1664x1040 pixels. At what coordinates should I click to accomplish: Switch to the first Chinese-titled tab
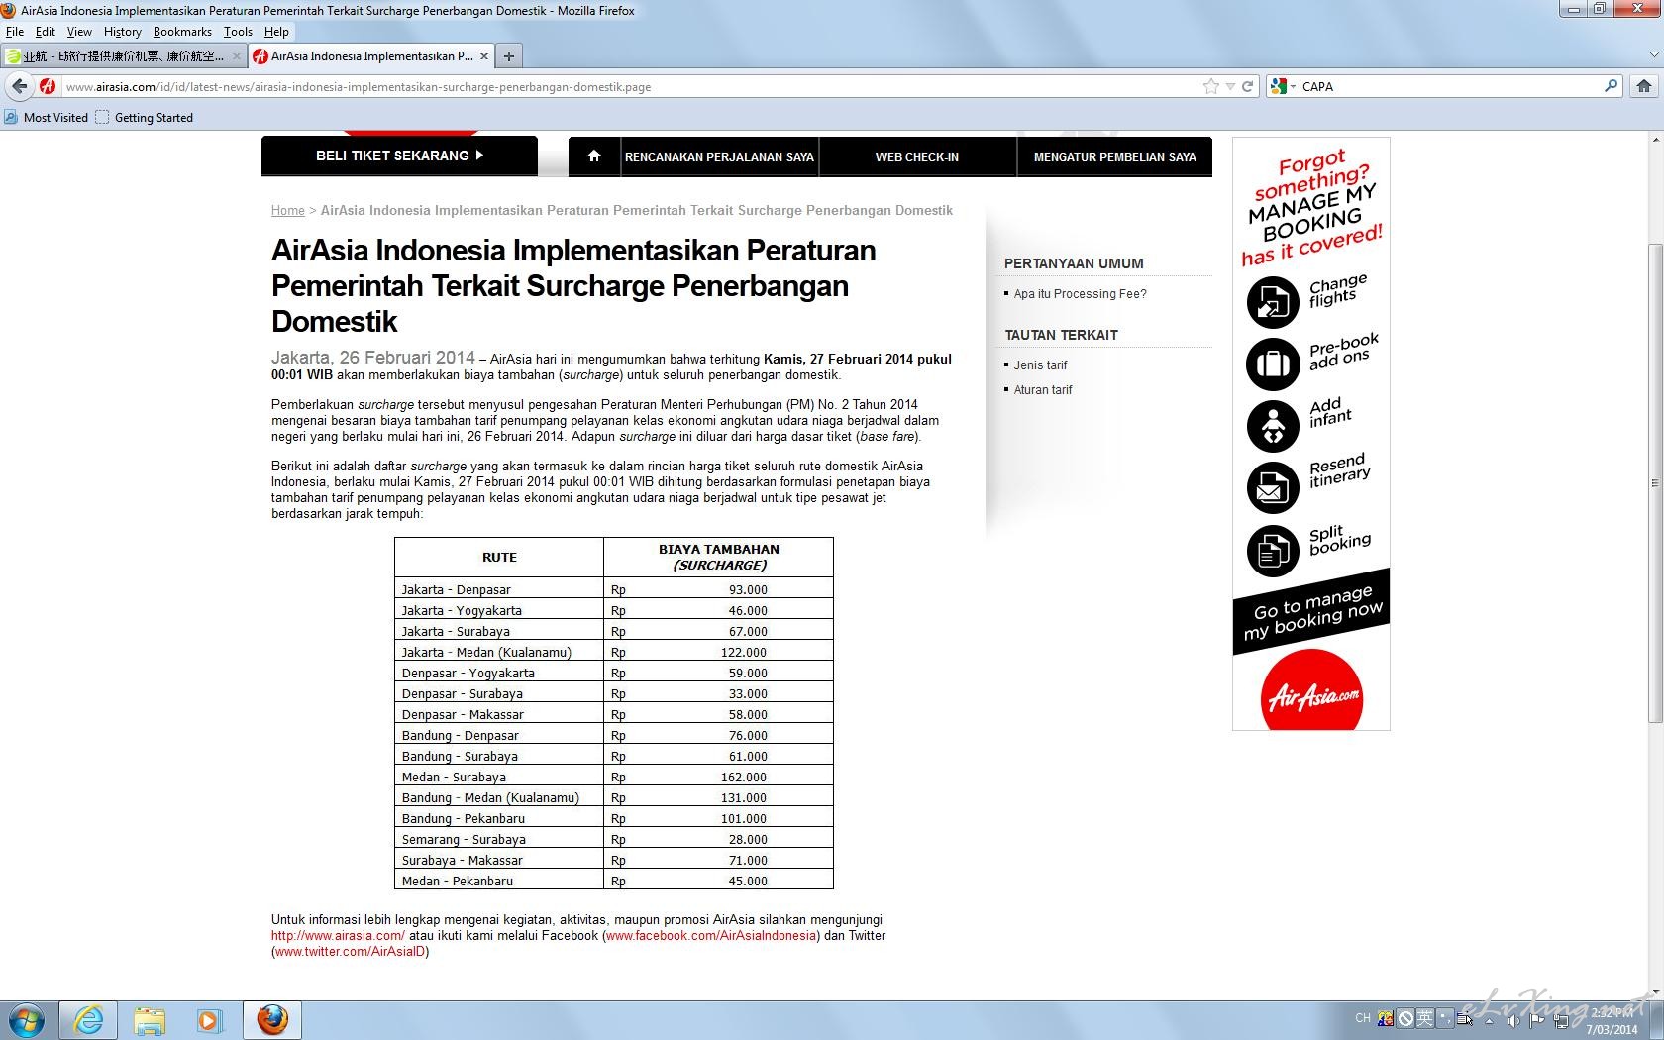click(124, 56)
